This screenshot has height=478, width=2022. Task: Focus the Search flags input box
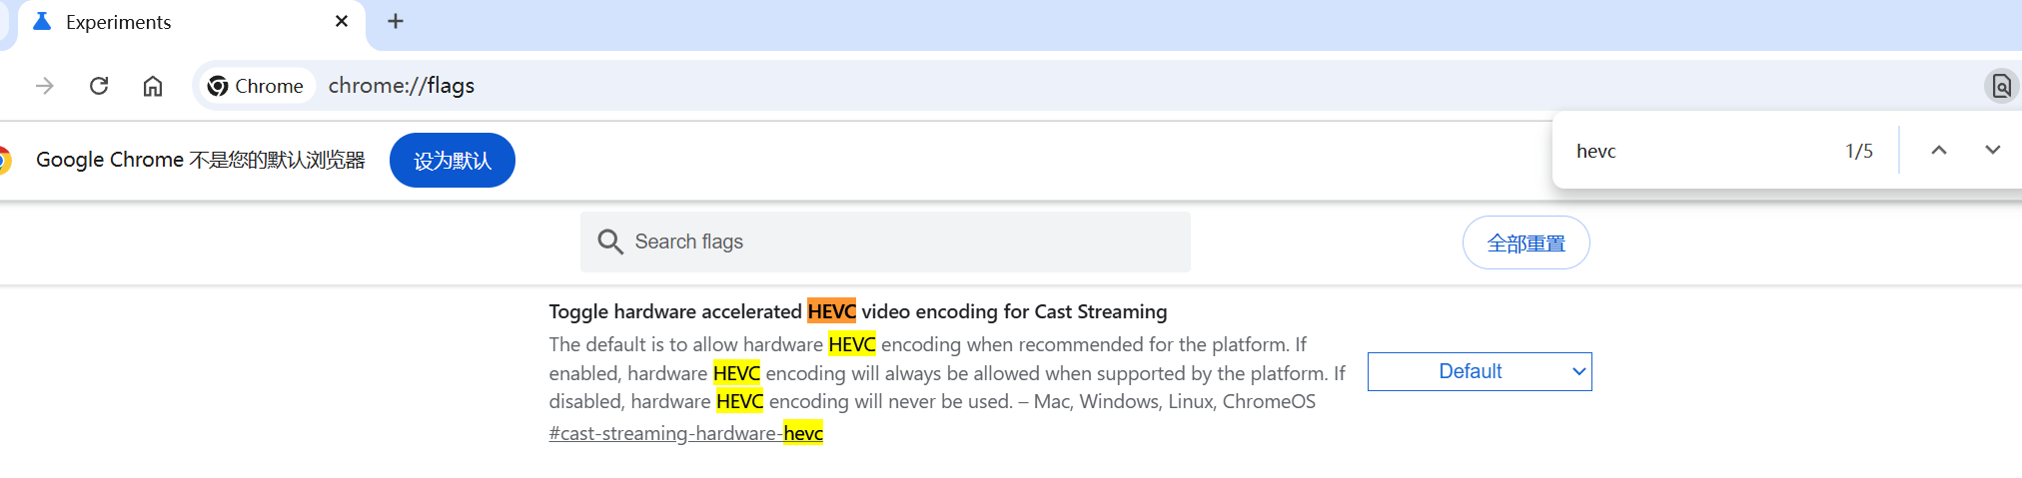pos(885,241)
